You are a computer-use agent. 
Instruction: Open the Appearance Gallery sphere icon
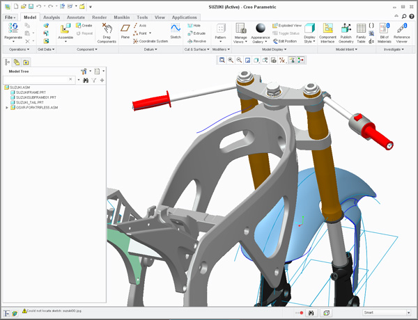pos(261,29)
